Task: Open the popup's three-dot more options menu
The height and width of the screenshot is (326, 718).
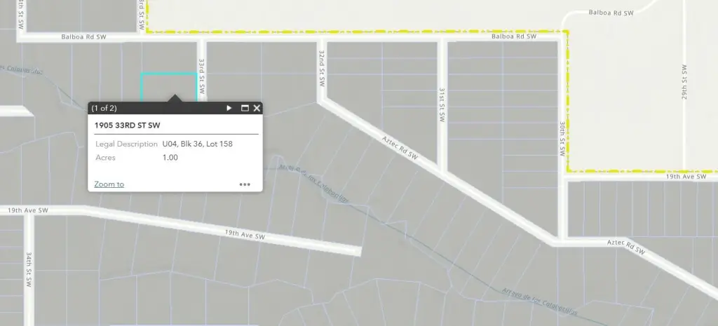Action: pyautogui.click(x=245, y=184)
